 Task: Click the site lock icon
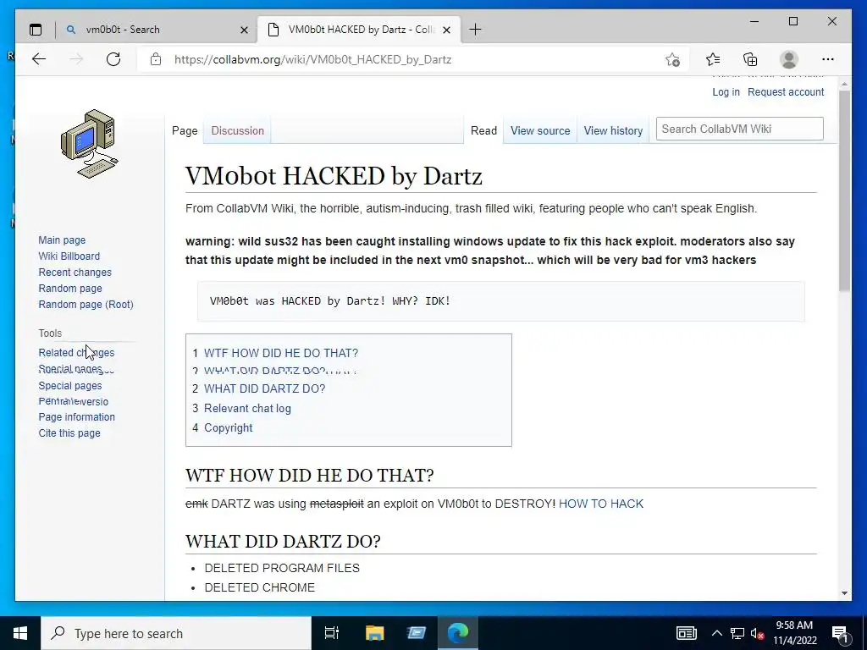pyautogui.click(x=156, y=59)
